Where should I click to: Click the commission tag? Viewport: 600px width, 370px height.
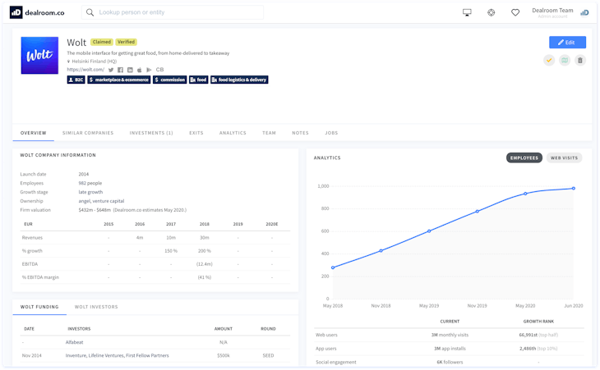(169, 80)
